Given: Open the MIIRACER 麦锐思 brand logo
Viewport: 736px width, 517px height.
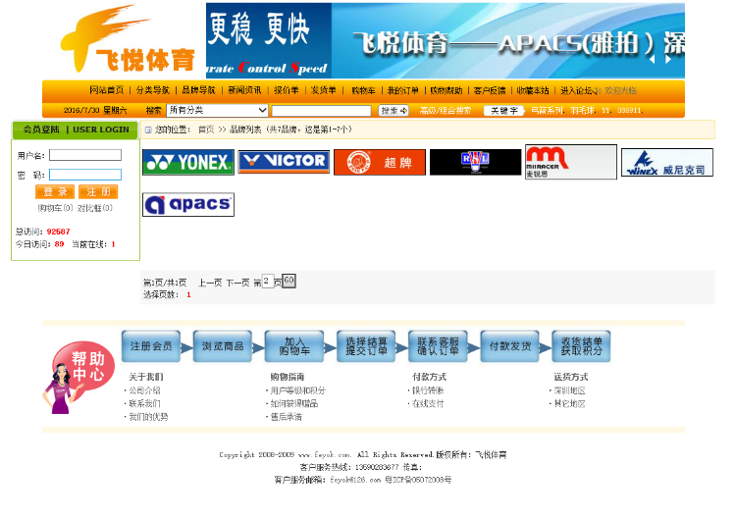Looking at the screenshot, I should click(571, 162).
